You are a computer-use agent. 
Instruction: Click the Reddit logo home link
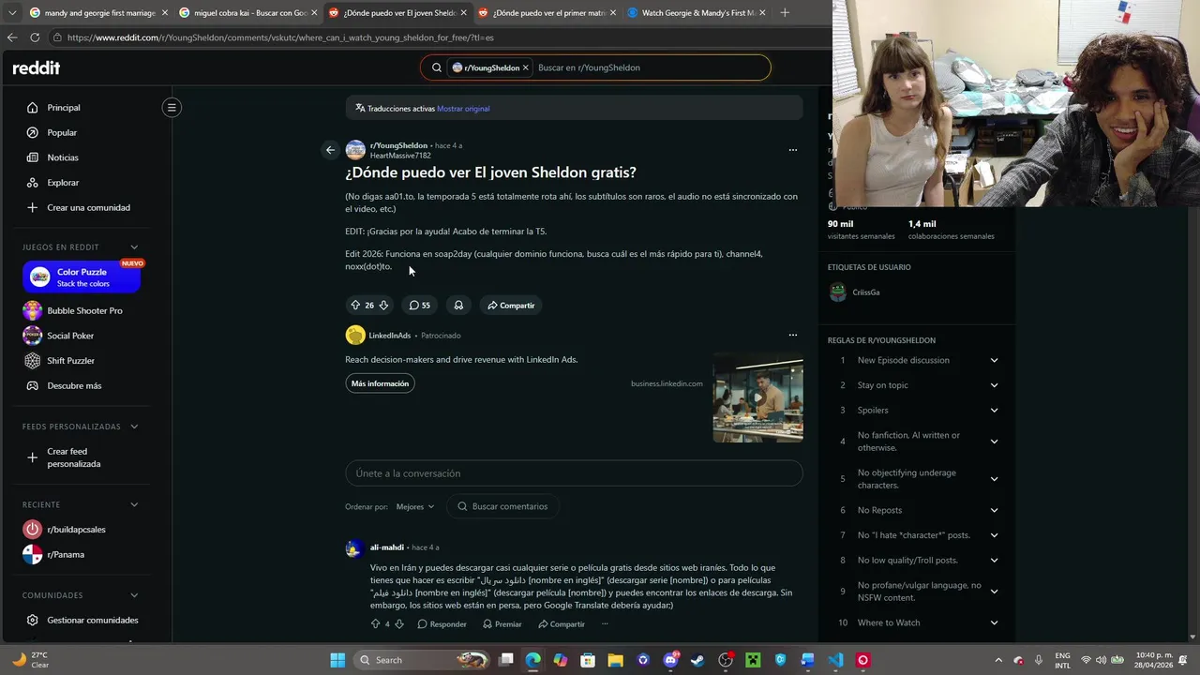pyautogui.click(x=36, y=67)
